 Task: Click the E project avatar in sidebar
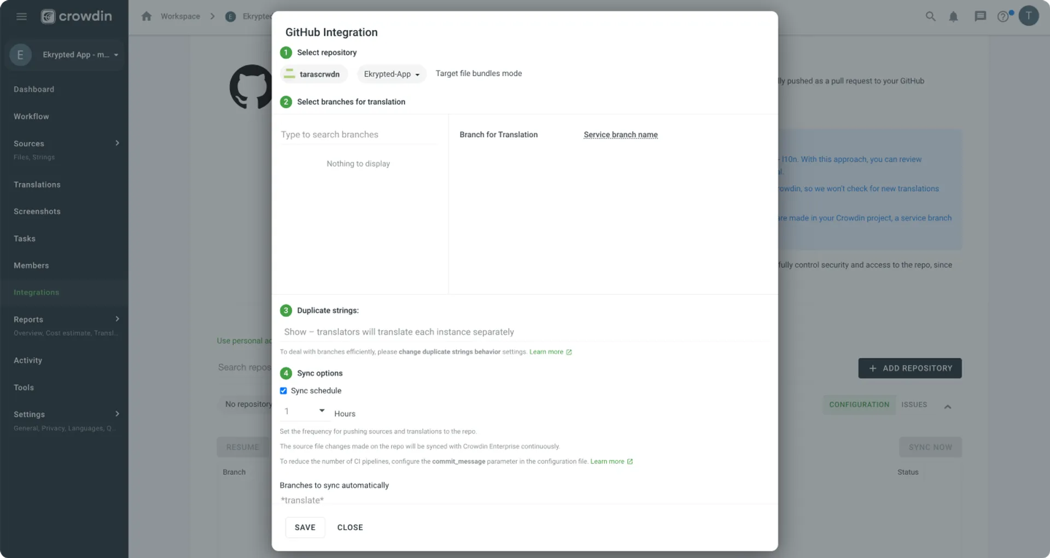point(20,55)
